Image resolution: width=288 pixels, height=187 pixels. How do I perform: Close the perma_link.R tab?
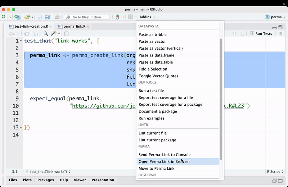tap(88, 27)
